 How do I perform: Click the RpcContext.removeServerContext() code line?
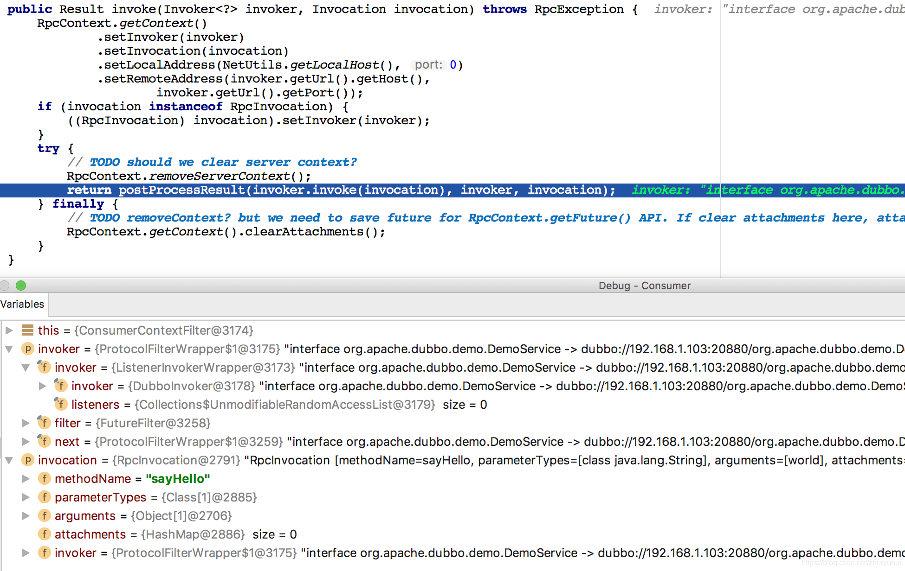189,176
